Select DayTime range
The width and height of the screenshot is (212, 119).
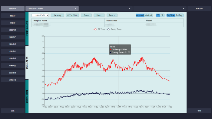171,15
